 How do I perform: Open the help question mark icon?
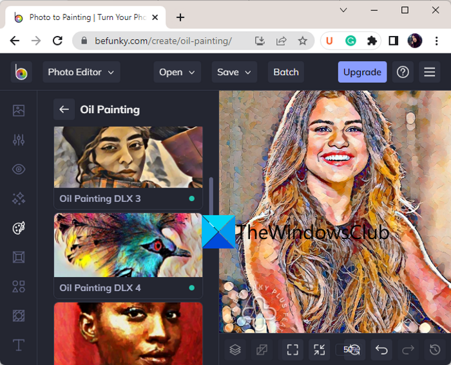tap(403, 72)
